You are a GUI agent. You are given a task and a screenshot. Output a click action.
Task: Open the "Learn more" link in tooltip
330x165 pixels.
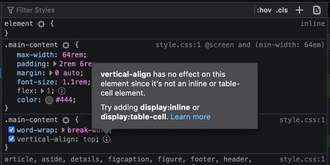pyautogui.click(x=190, y=117)
